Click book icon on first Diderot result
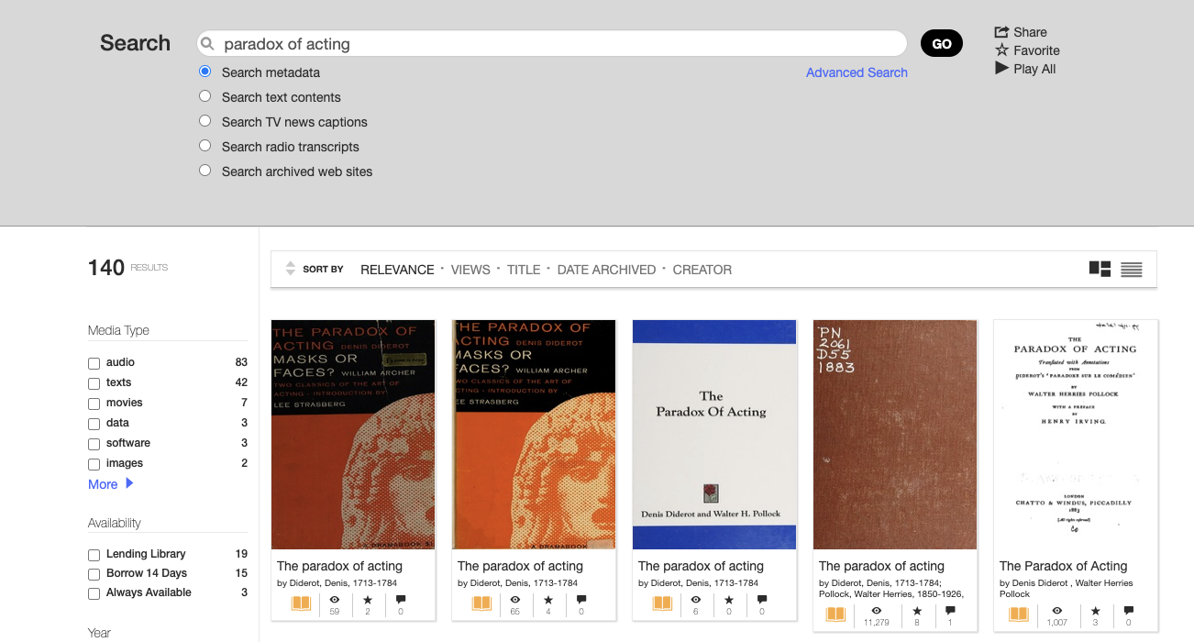Screen dimensions: 1194x642 [x=301, y=603]
